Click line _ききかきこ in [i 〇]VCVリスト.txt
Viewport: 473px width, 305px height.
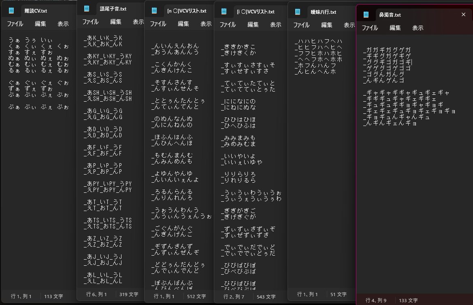(238, 47)
